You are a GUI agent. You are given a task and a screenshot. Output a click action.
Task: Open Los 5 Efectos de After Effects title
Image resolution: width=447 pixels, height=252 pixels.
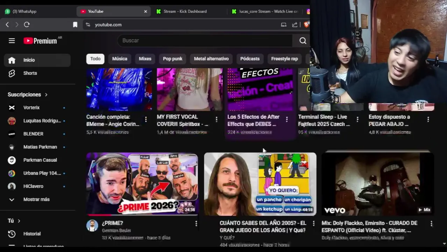click(x=254, y=120)
